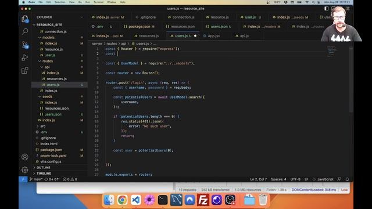The image size is (372, 209).
Task: Open Visual Studio Code from the dock
Action: 135,200
